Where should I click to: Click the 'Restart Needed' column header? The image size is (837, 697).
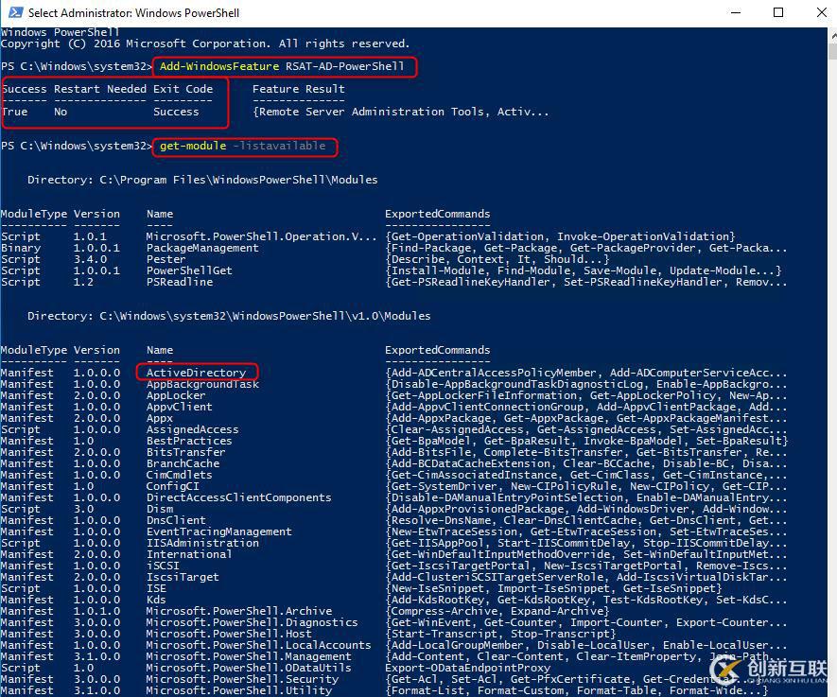[x=100, y=89]
